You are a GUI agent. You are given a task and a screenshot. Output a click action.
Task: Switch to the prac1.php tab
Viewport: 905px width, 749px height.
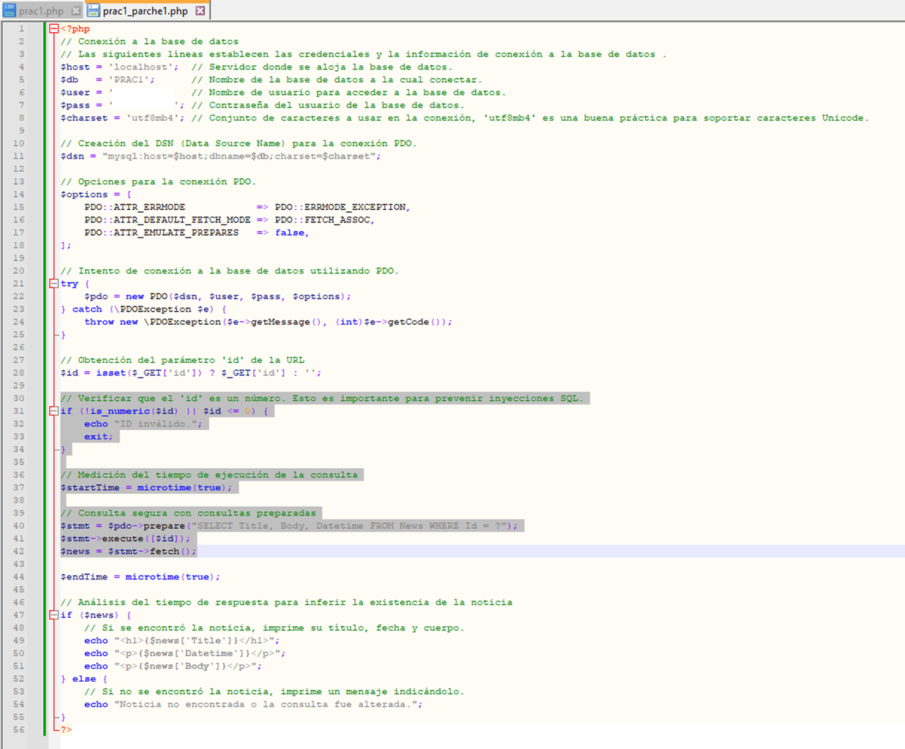pos(41,11)
